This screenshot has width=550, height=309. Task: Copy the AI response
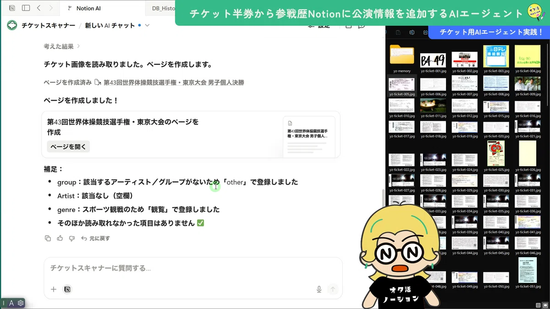pyautogui.click(x=48, y=238)
